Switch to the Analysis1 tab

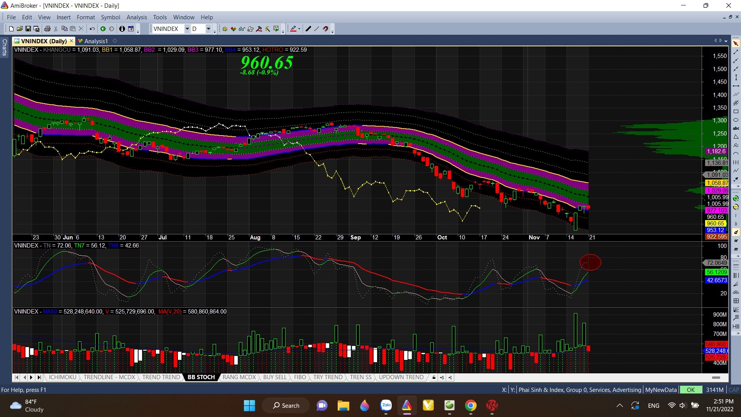tap(93, 41)
